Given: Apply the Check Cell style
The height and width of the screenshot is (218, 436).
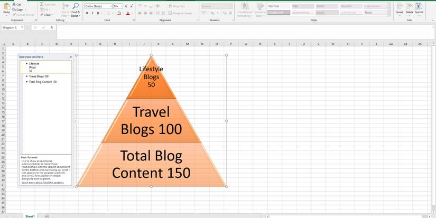Looking at the screenshot, I should pos(279,13).
